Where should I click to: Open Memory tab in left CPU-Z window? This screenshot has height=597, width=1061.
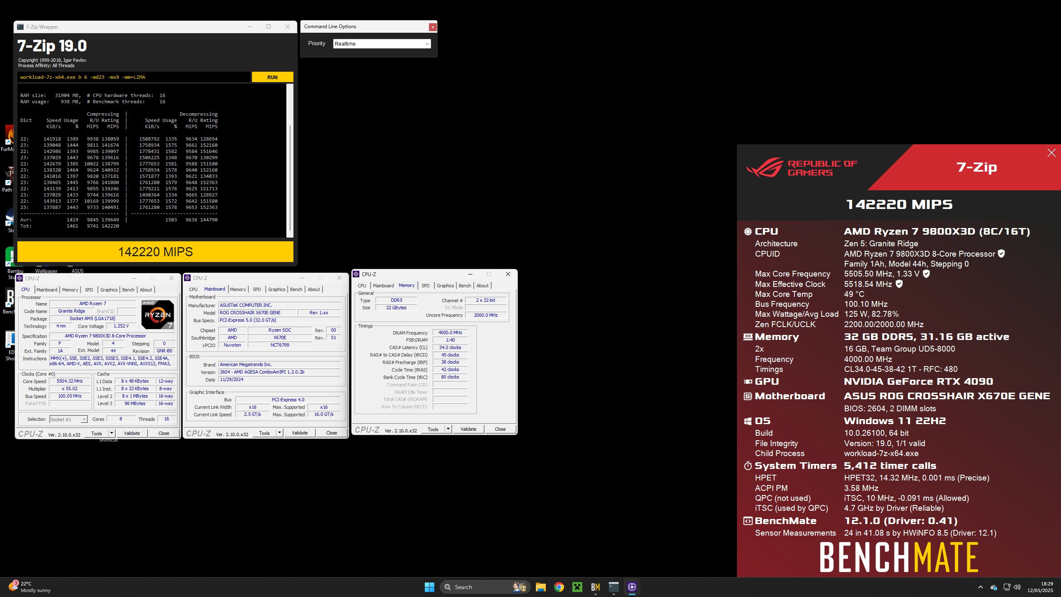[x=70, y=290]
